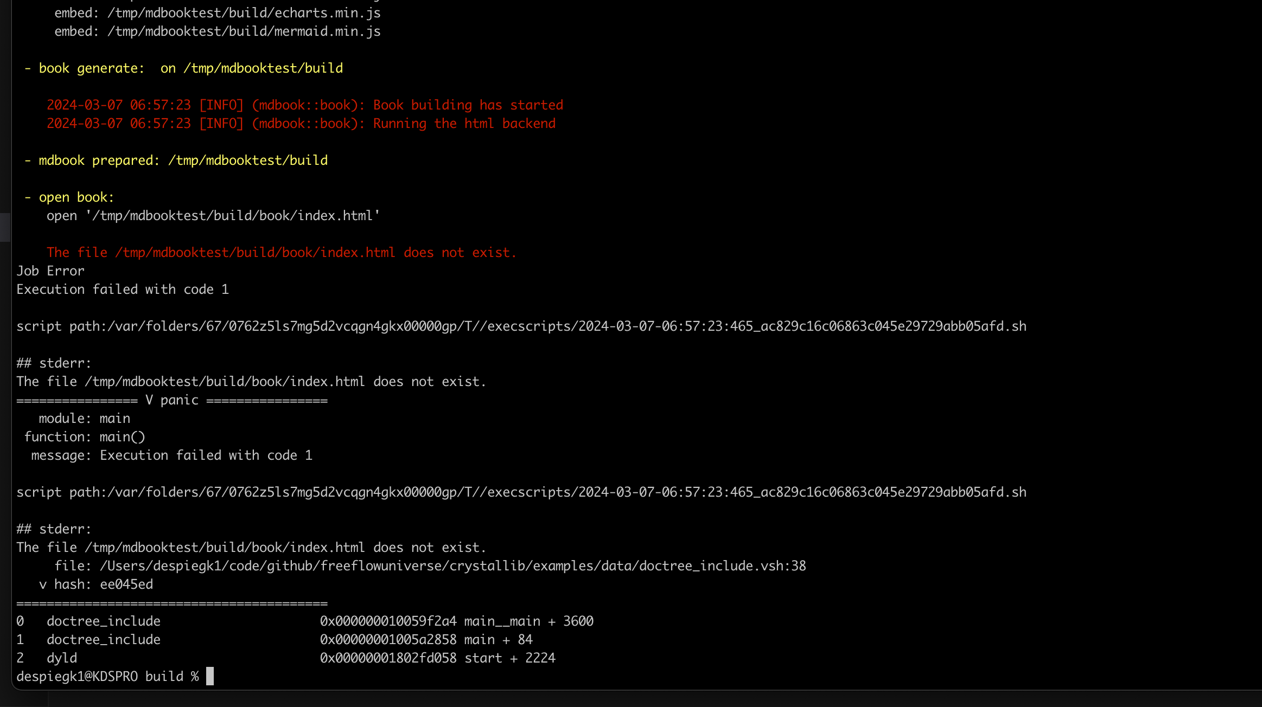Select the "module: main" line
Viewport: 1262px width, 707px height.
84,419
